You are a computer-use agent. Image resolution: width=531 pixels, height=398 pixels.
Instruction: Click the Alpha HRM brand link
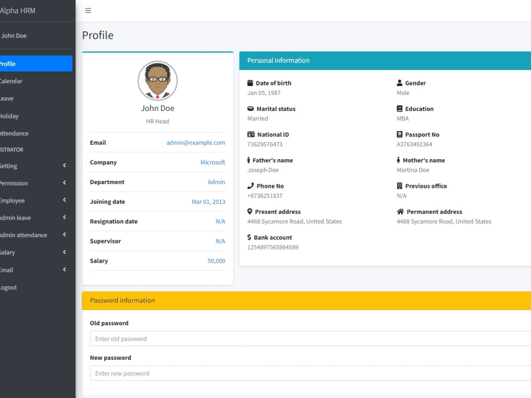coord(18,11)
